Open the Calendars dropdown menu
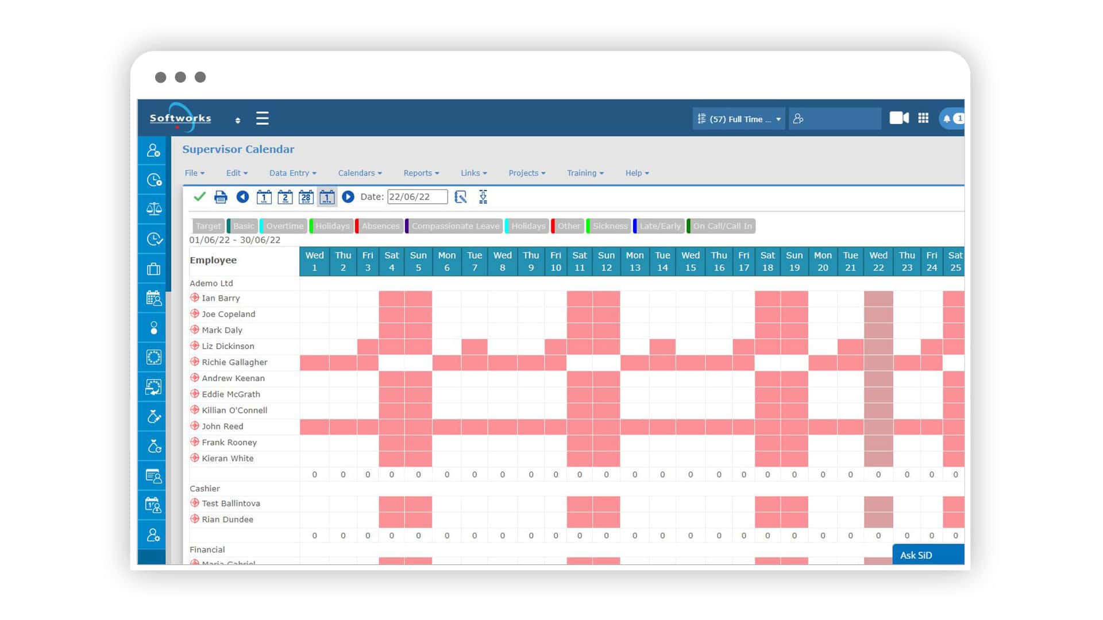This screenshot has width=1103, height=620. tap(359, 173)
